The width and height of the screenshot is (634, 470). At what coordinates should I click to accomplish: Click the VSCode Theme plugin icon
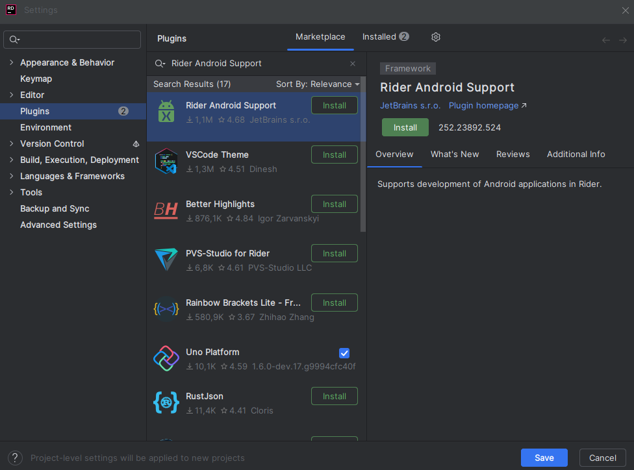[x=166, y=161]
